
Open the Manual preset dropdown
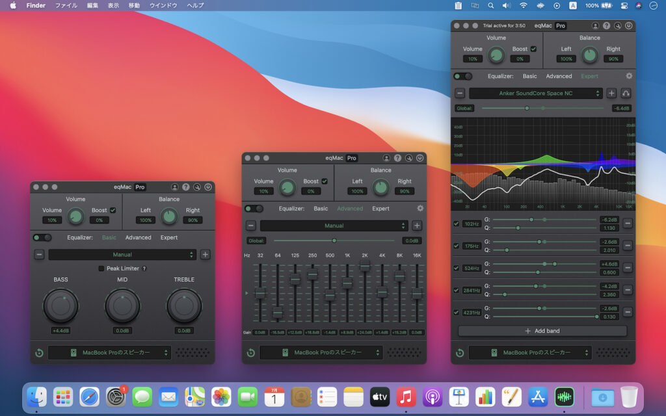pyautogui.click(x=336, y=226)
